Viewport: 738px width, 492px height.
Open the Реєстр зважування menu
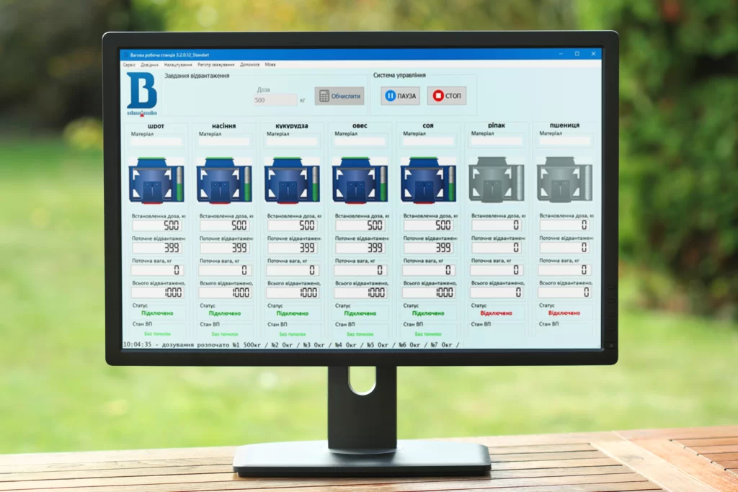(x=216, y=65)
